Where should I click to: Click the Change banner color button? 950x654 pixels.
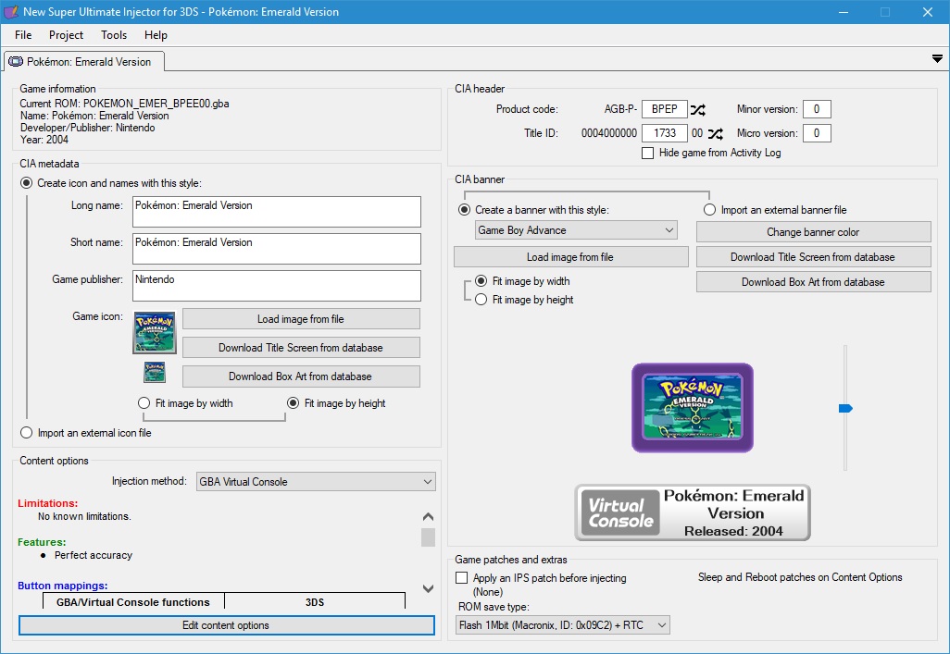(813, 232)
